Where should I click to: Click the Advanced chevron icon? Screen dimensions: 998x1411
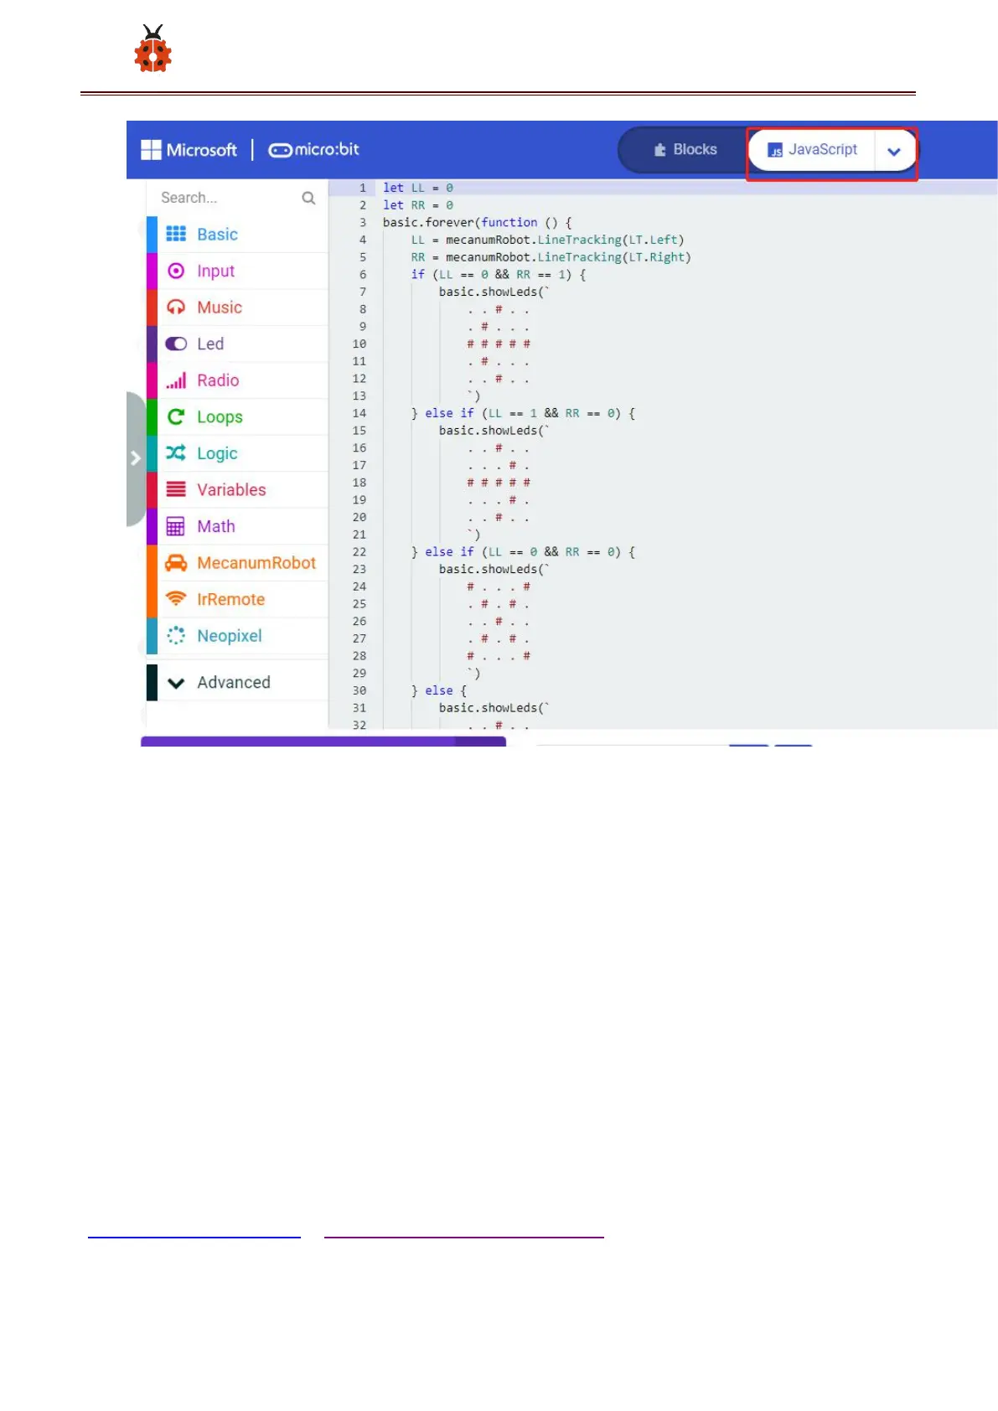click(176, 683)
